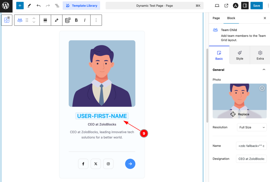
Task: Click the CEO at ZoloBlocks designation text
Action: (102, 124)
